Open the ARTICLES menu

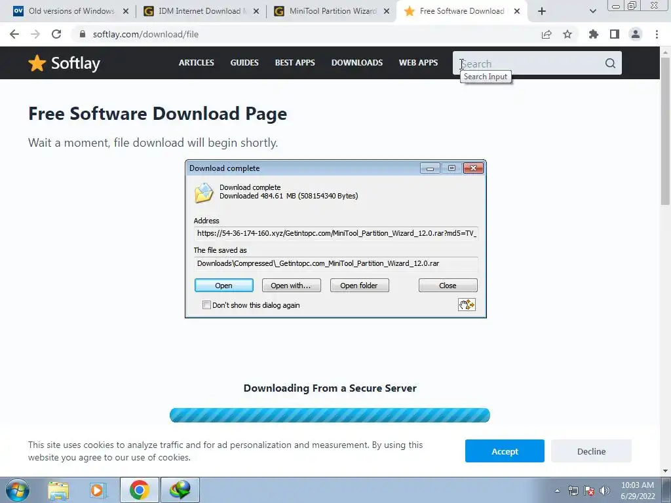[197, 62]
